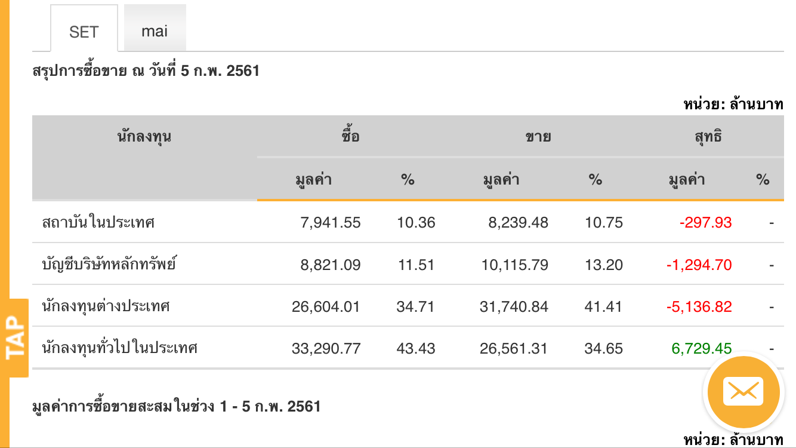Screen dimensions: 796x448
Task: Select the นักลงทุนต่างประเทศ row label
Action: (x=106, y=306)
